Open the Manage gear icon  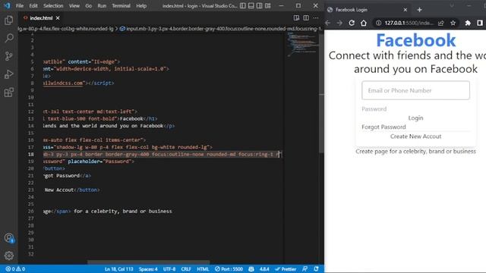pyautogui.click(x=8, y=256)
